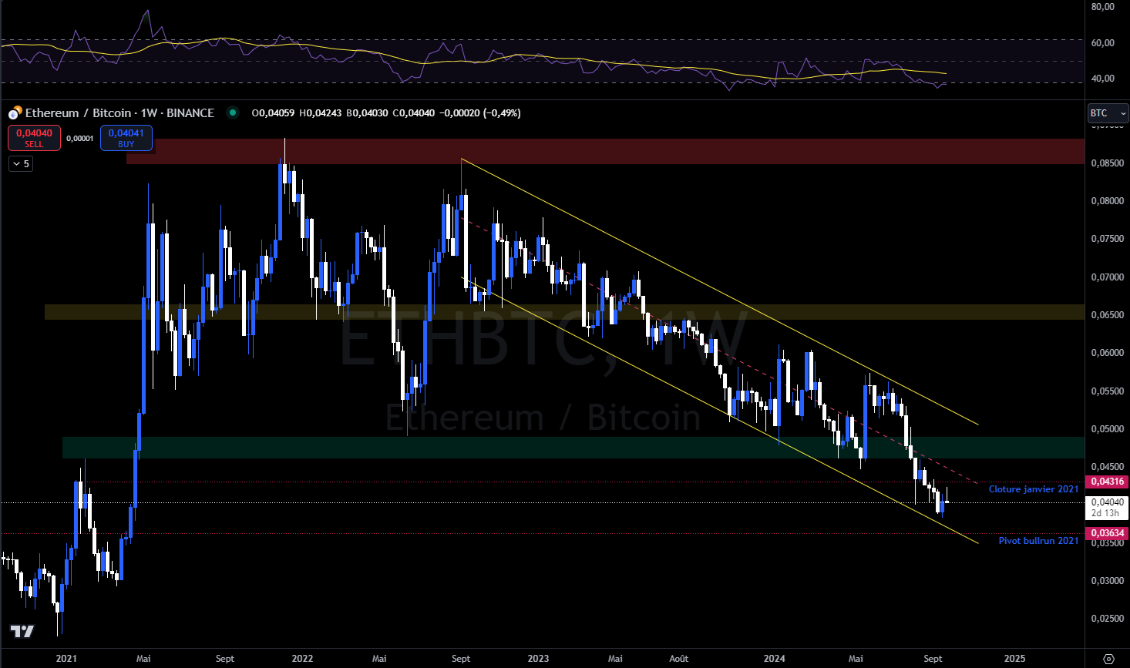Click the 0,08500 price scale label
This screenshot has height=668, width=1130.
point(1107,163)
